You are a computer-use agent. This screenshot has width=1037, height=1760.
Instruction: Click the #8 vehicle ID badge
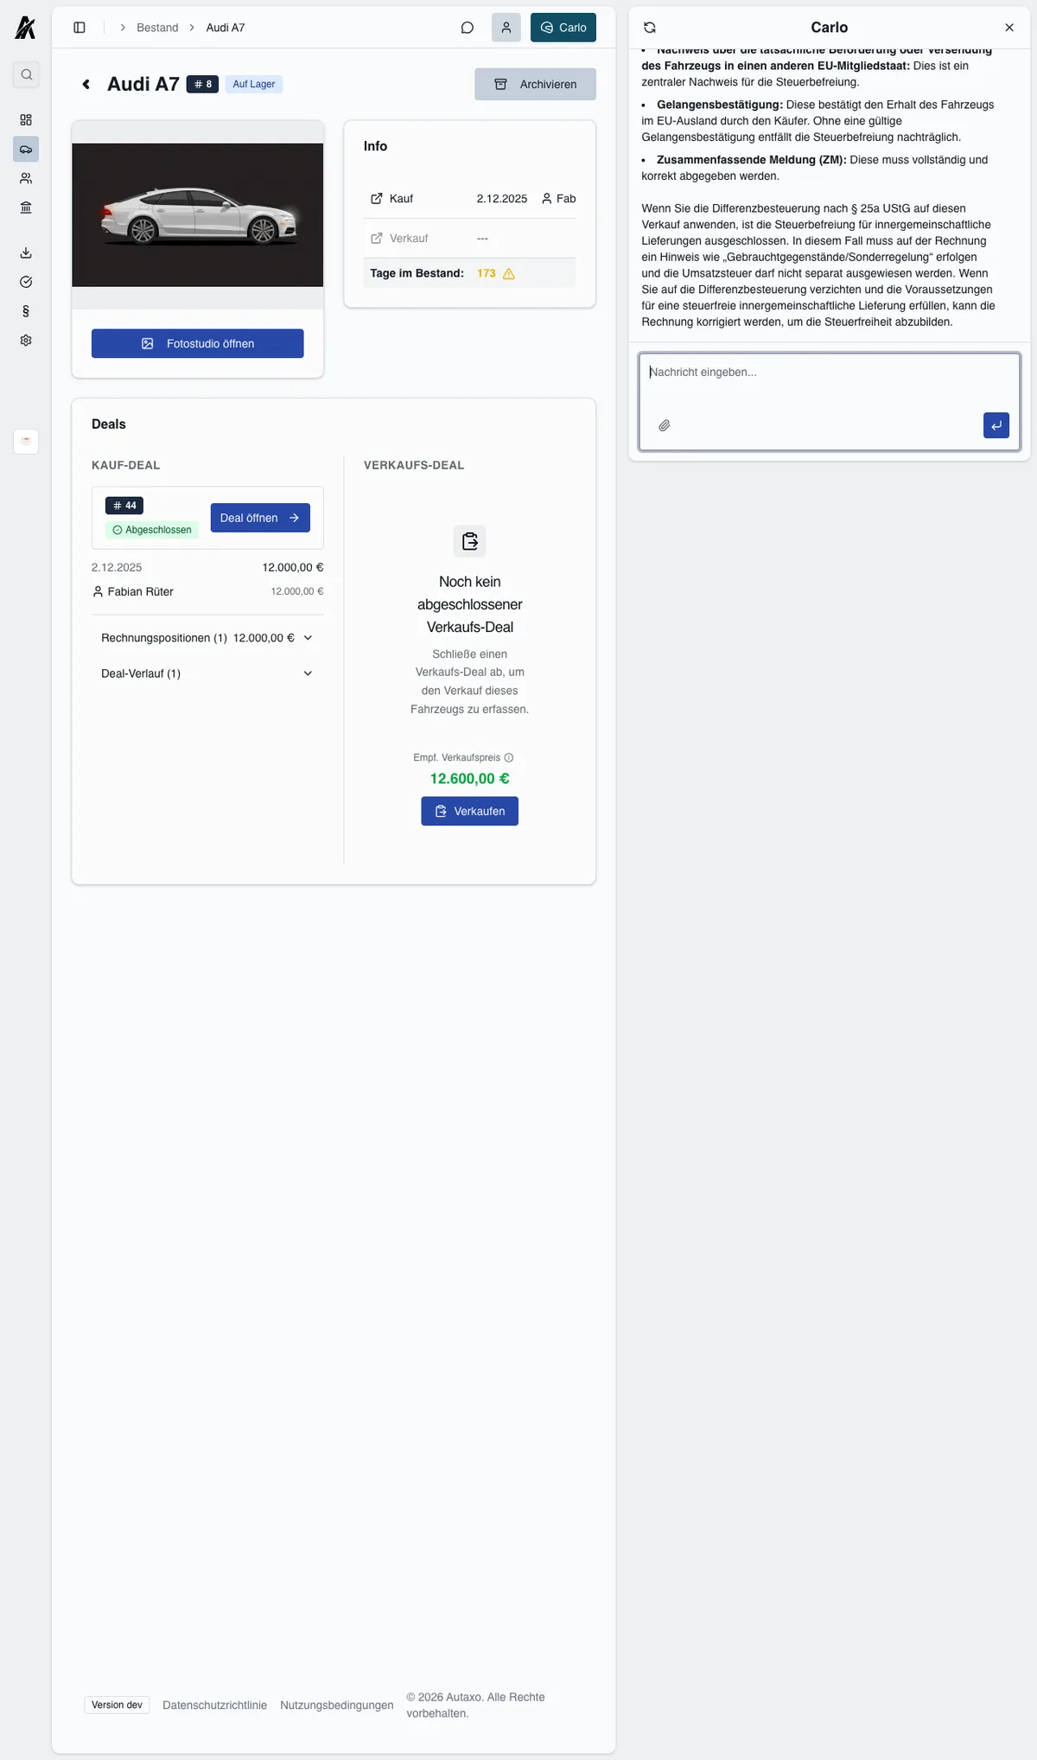202,85
